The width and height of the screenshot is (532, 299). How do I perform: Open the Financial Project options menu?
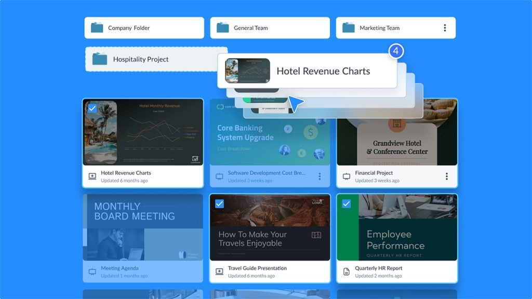pyautogui.click(x=446, y=176)
